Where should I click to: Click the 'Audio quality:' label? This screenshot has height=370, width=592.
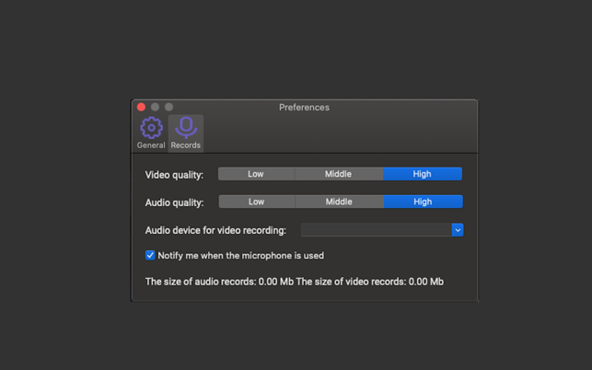(x=174, y=202)
